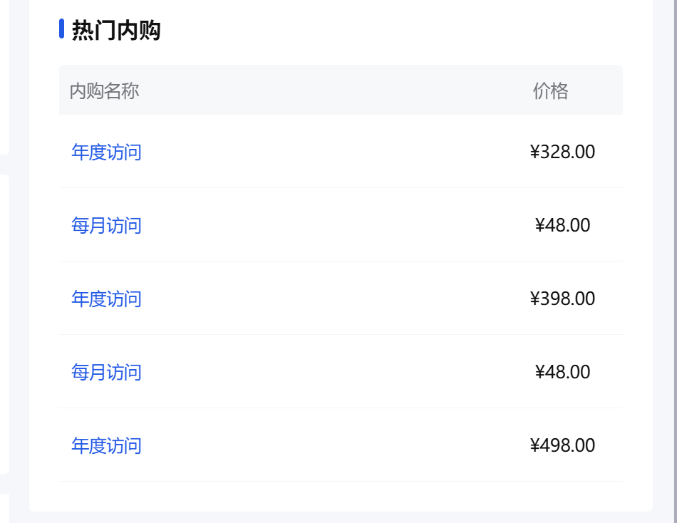Click the 热门内购 section heading
The width and height of the screenshot is (677, 523).
click(116, 30)
